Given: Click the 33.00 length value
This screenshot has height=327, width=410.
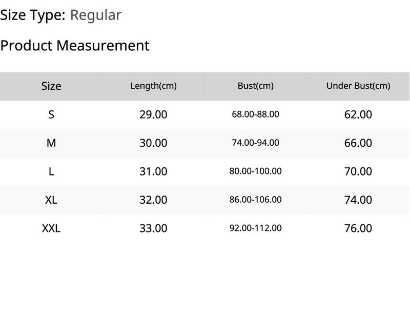Looking at the screenshot, I should (x=153, y=228).
